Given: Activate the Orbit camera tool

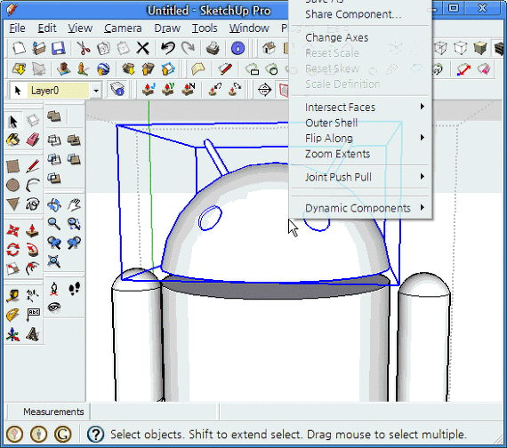Looking at the screenshot, I should pos(54,205).
